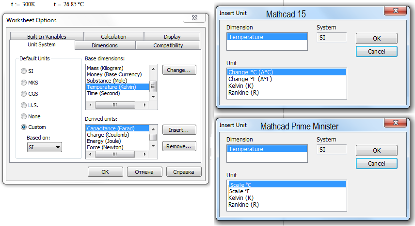This screenshot has height=226, width=415.
Task: Click derived units horizontal scrollbar thumb
Action: tap(115, 154)
